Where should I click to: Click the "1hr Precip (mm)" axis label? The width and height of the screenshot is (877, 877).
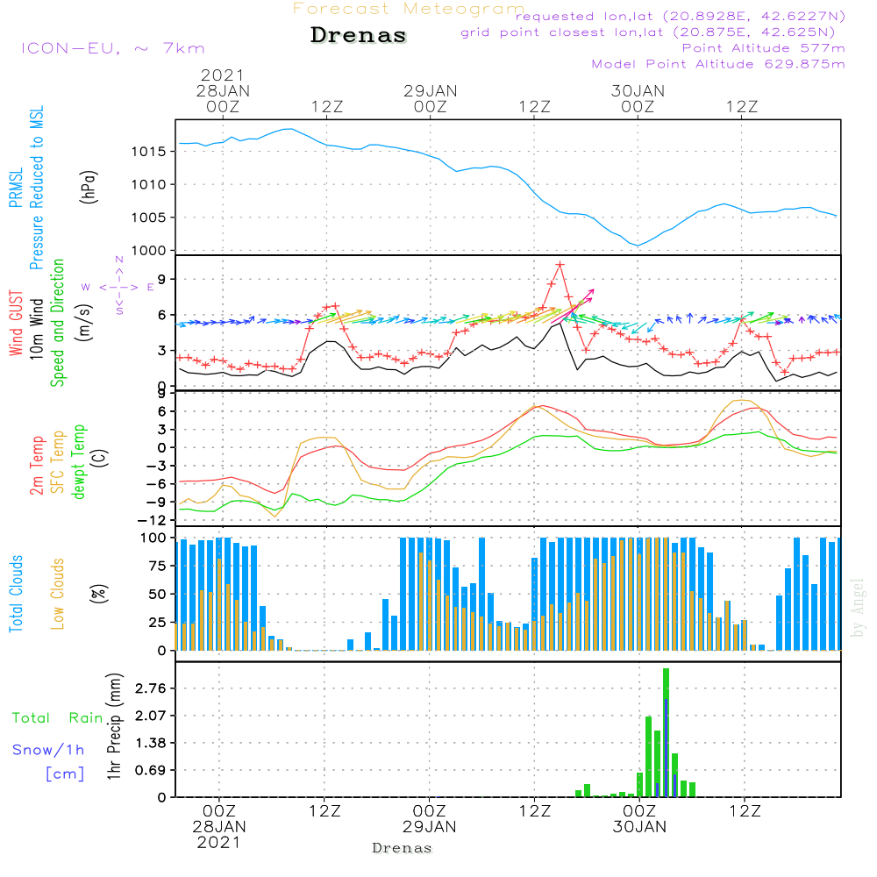click(x=114, y=726)
